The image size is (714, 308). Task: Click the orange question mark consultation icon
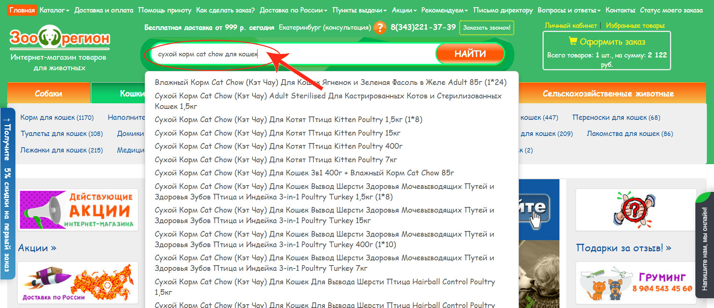click(x=380, y=27)
